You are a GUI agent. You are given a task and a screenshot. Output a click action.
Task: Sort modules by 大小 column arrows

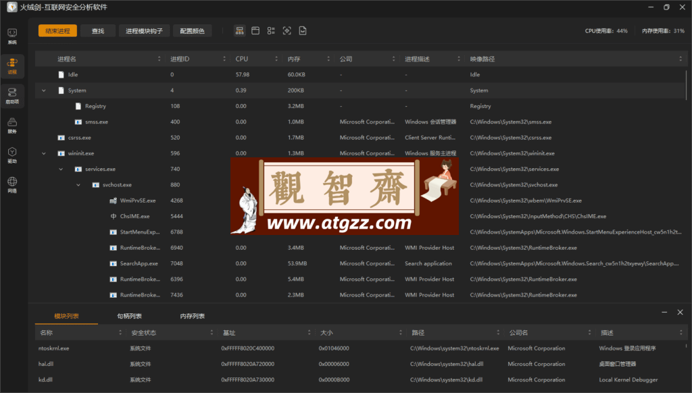pos(401,333)
